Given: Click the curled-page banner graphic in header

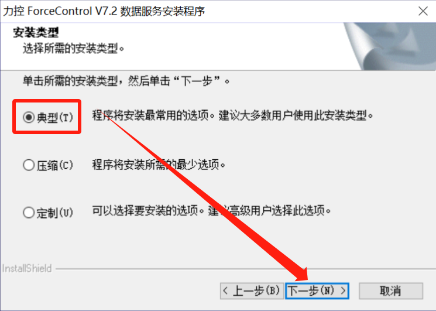Looking at the screenshot, I should 390,46.
